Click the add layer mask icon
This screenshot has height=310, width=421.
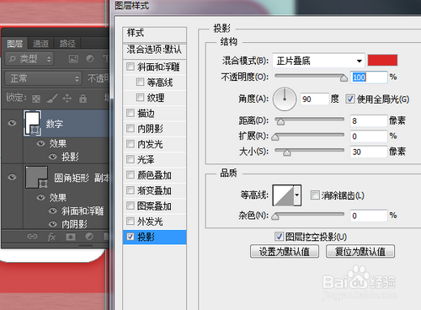point(71,237)
